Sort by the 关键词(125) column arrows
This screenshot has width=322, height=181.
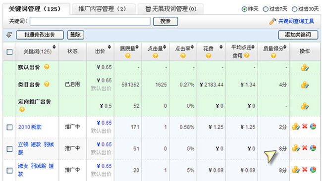click(54, 47)
